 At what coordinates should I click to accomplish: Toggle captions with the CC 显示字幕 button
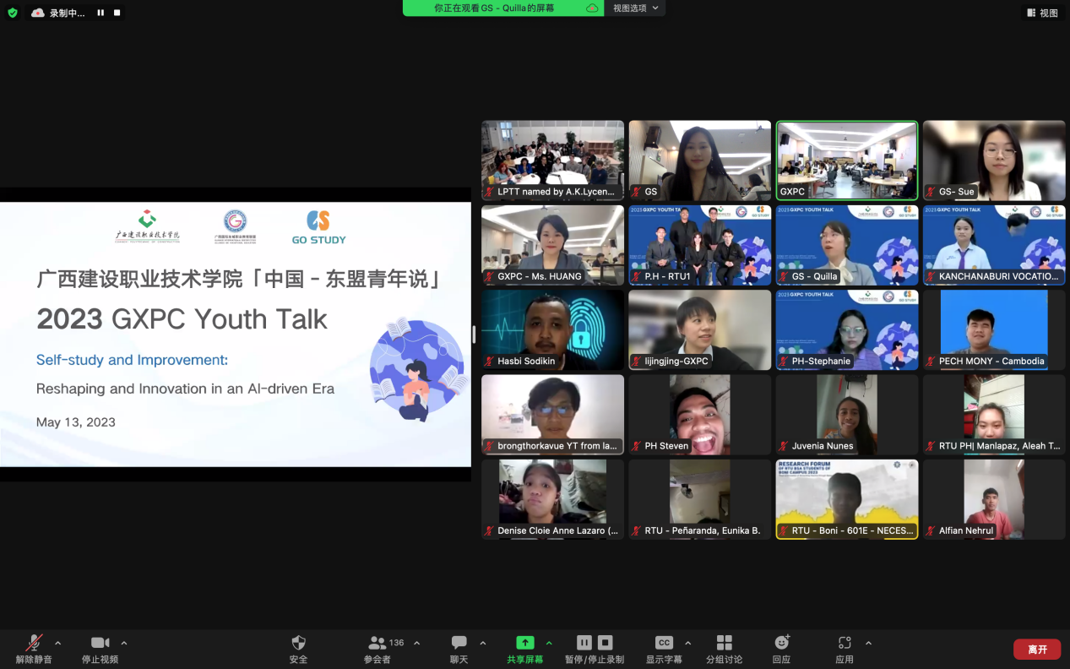pos(664,644)
